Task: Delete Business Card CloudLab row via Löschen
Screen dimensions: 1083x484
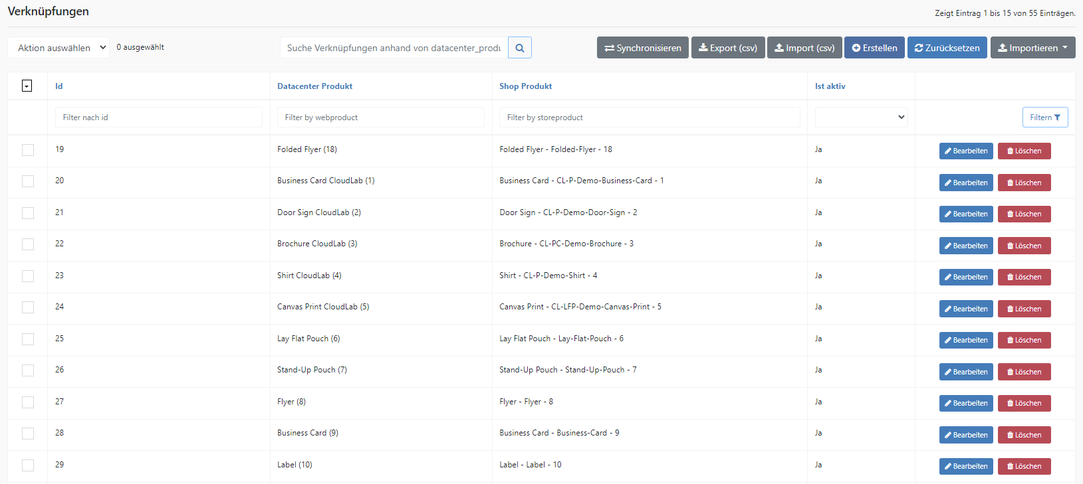Action: [1024, 183]
